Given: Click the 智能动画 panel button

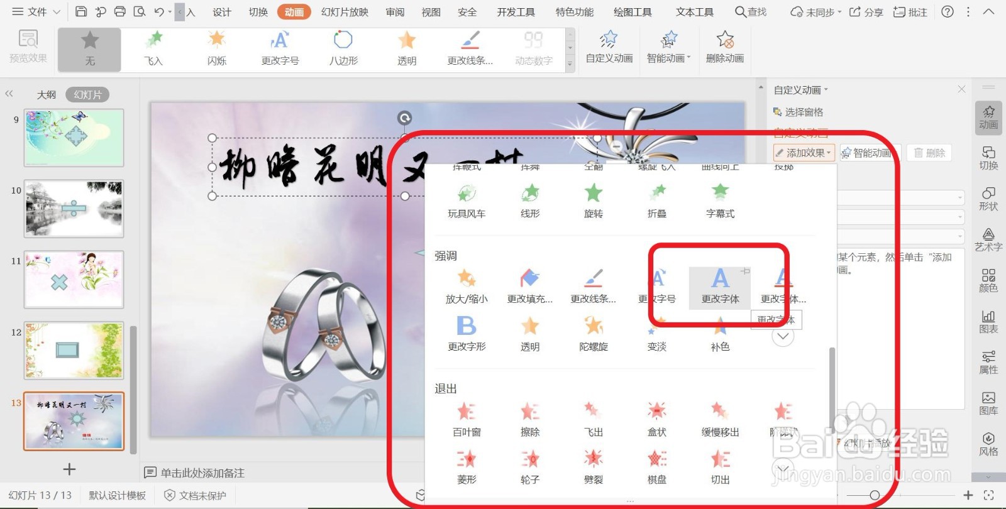Looking at the screenshot, I should click(870, 153).
